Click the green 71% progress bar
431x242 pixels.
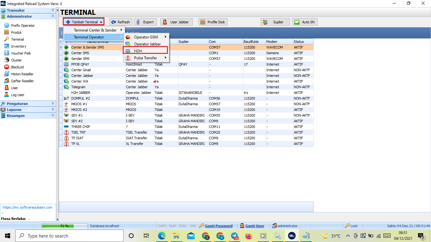coord(65,226)
